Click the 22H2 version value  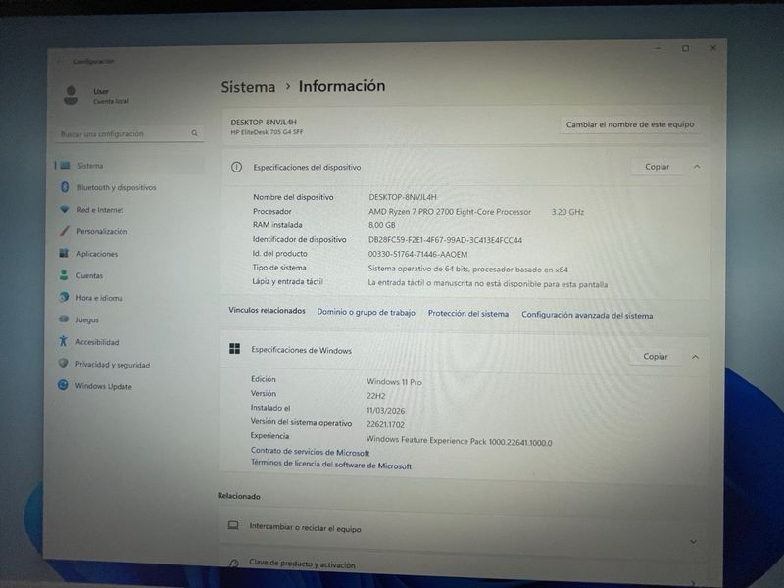[376, 396]
